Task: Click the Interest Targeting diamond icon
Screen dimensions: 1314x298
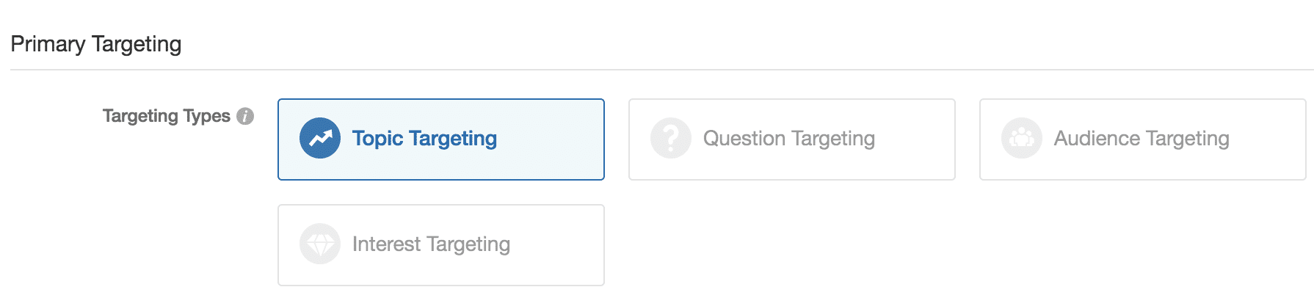Action: click(x=320, y=244)
